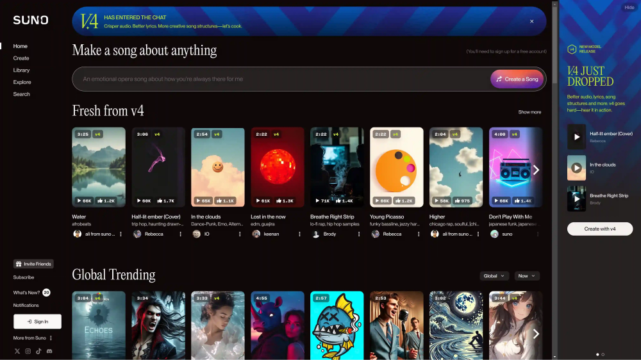641x360 pixels.
Task: Click the page vertical scrollbar
Action: click(x=554, y=45)
